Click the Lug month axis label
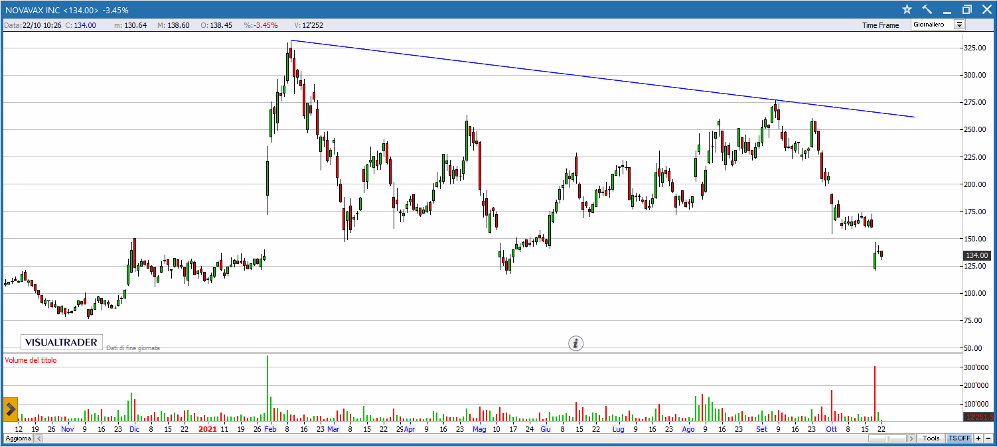This screenshot has height=447, width=997. click(618, 429)
